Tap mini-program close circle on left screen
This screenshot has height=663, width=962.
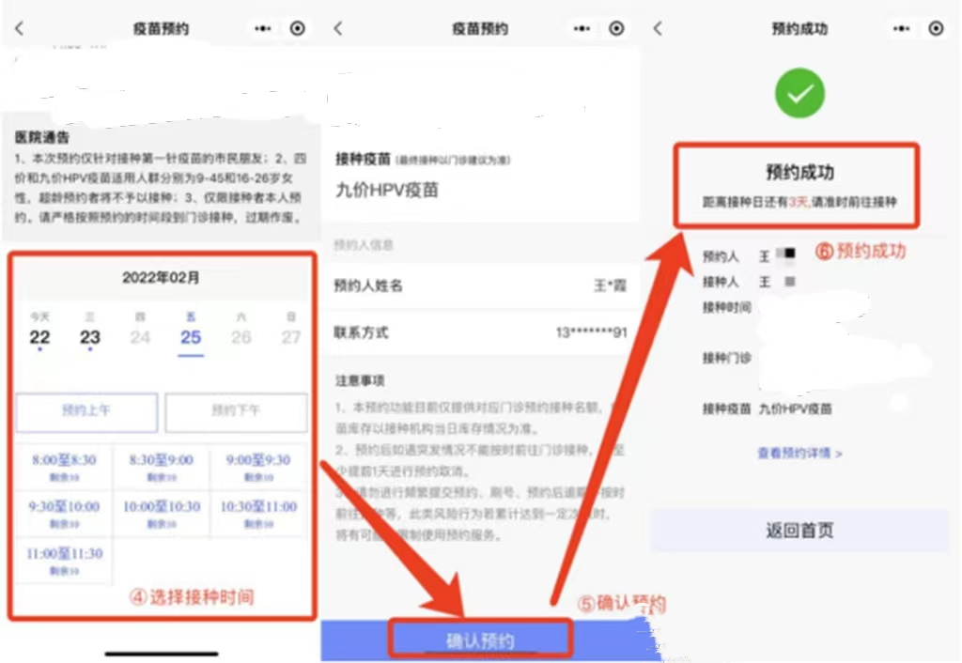(298, 29)
